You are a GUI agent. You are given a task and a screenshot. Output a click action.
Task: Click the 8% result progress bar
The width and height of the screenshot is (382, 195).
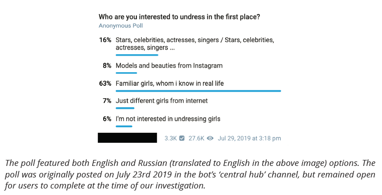click(126, 73)
